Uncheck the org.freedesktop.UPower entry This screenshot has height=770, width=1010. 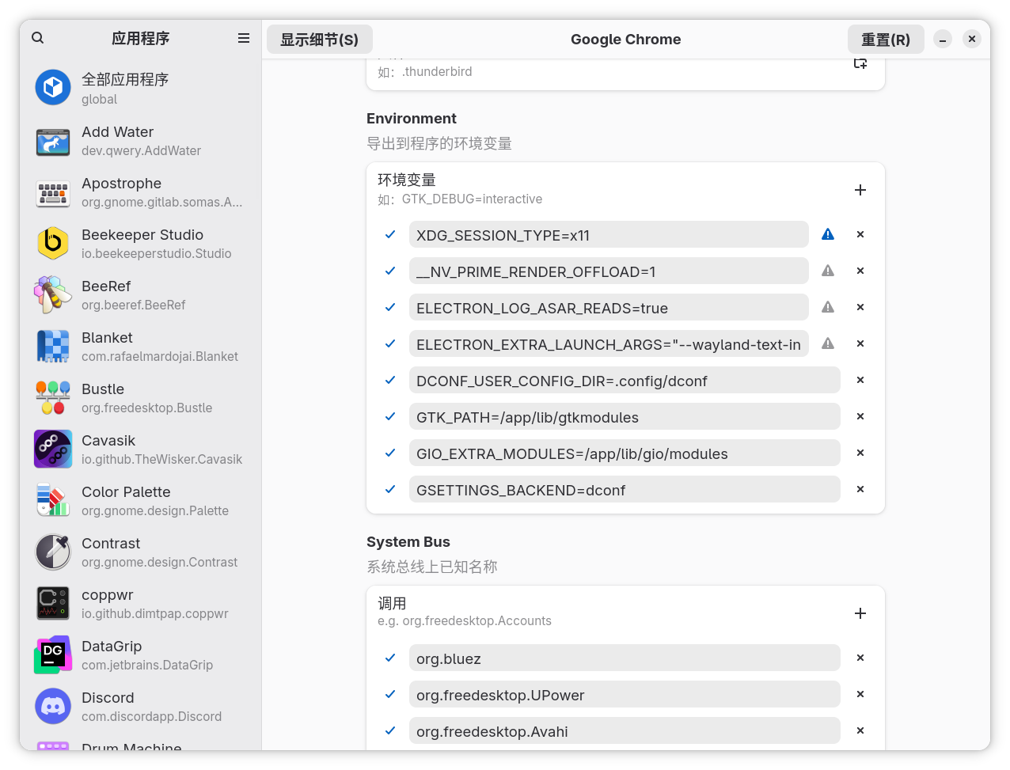pos(390,694)
